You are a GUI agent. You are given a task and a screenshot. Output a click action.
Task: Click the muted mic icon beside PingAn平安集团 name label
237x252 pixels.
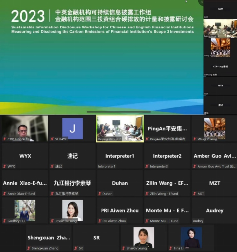point(147,139)
